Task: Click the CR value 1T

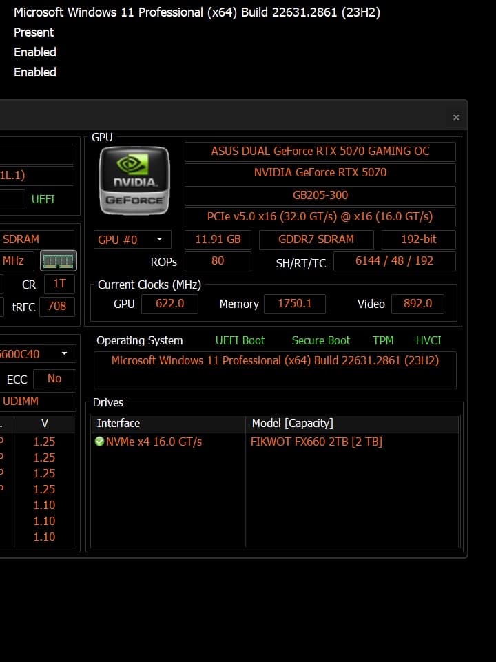Action: tap(59, 284)
